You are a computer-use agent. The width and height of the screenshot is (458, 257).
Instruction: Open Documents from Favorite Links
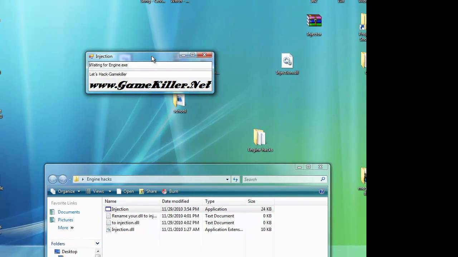[69, 212]
